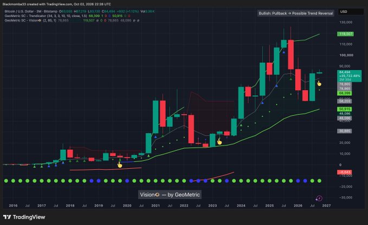368x225 pixels.
Task: Click the 2022 label on the time axis
Action: click(x=184, y=206)
